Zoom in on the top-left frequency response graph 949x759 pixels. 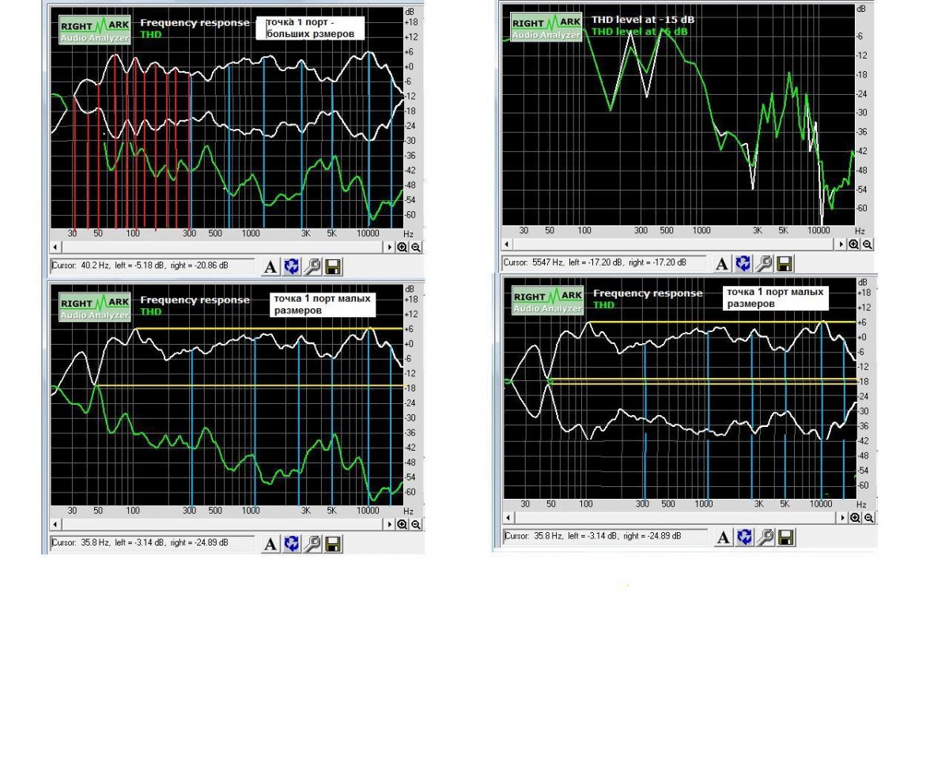(403, 247)
